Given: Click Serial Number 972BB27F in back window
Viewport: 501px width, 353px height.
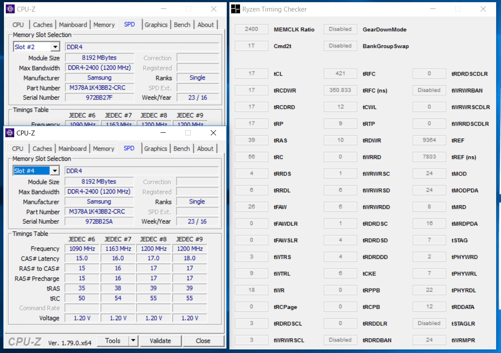Looking at the screenshot, I should 100,98.
